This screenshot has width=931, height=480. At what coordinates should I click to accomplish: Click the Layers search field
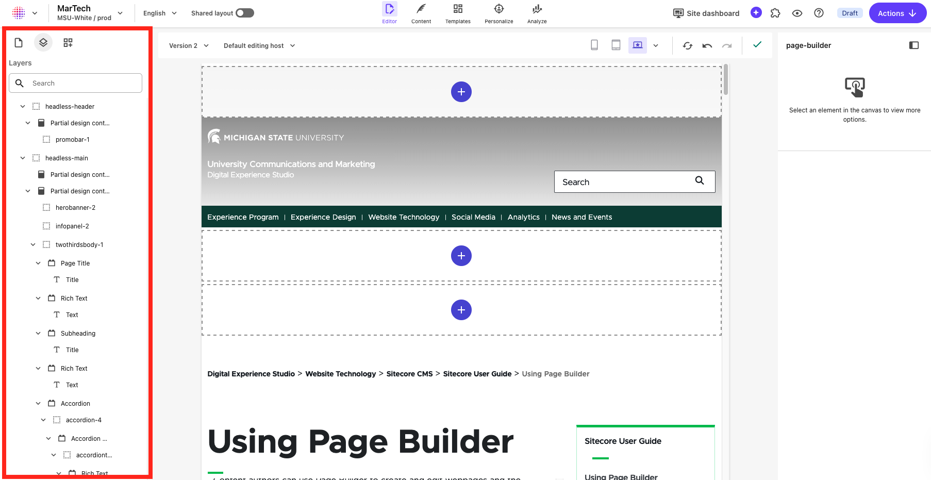75,83
